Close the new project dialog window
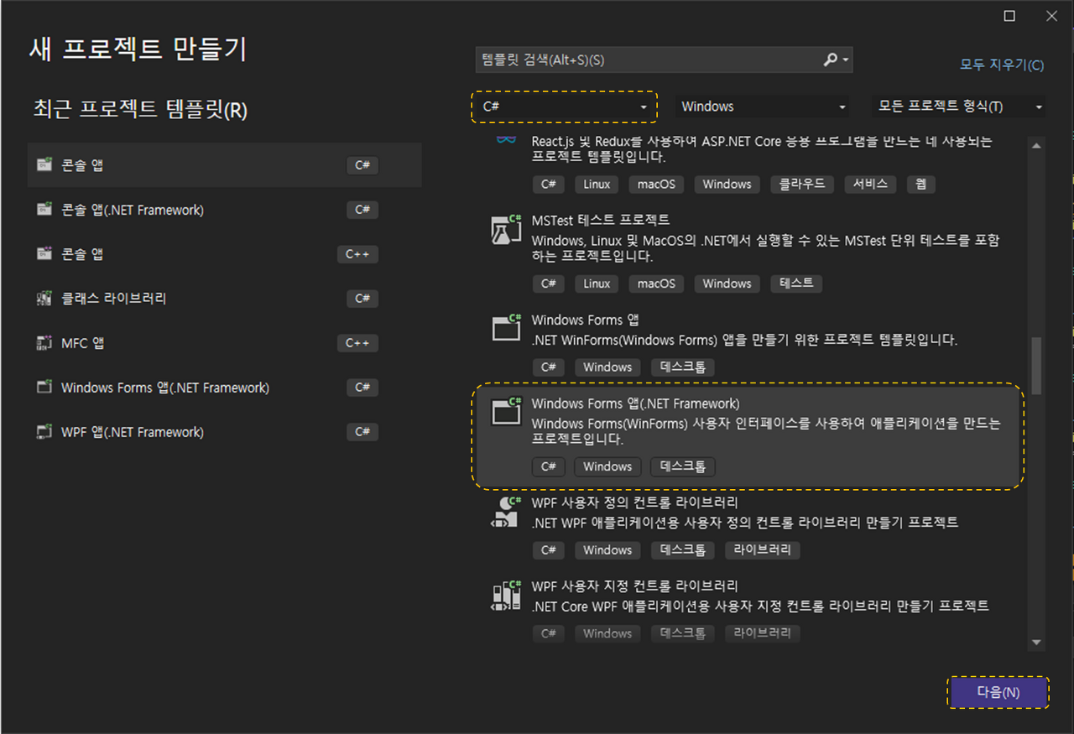1074x734 pixels. point(1051,16)
